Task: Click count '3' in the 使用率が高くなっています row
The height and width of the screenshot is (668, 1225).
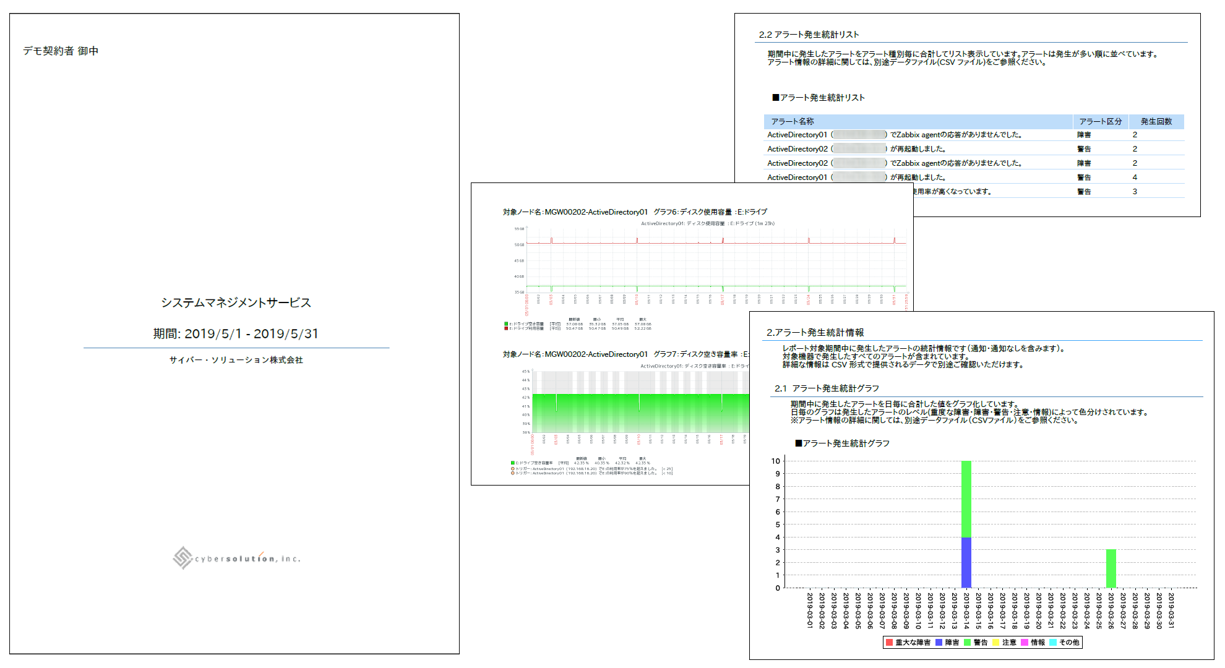Action: click(1135, 192)
